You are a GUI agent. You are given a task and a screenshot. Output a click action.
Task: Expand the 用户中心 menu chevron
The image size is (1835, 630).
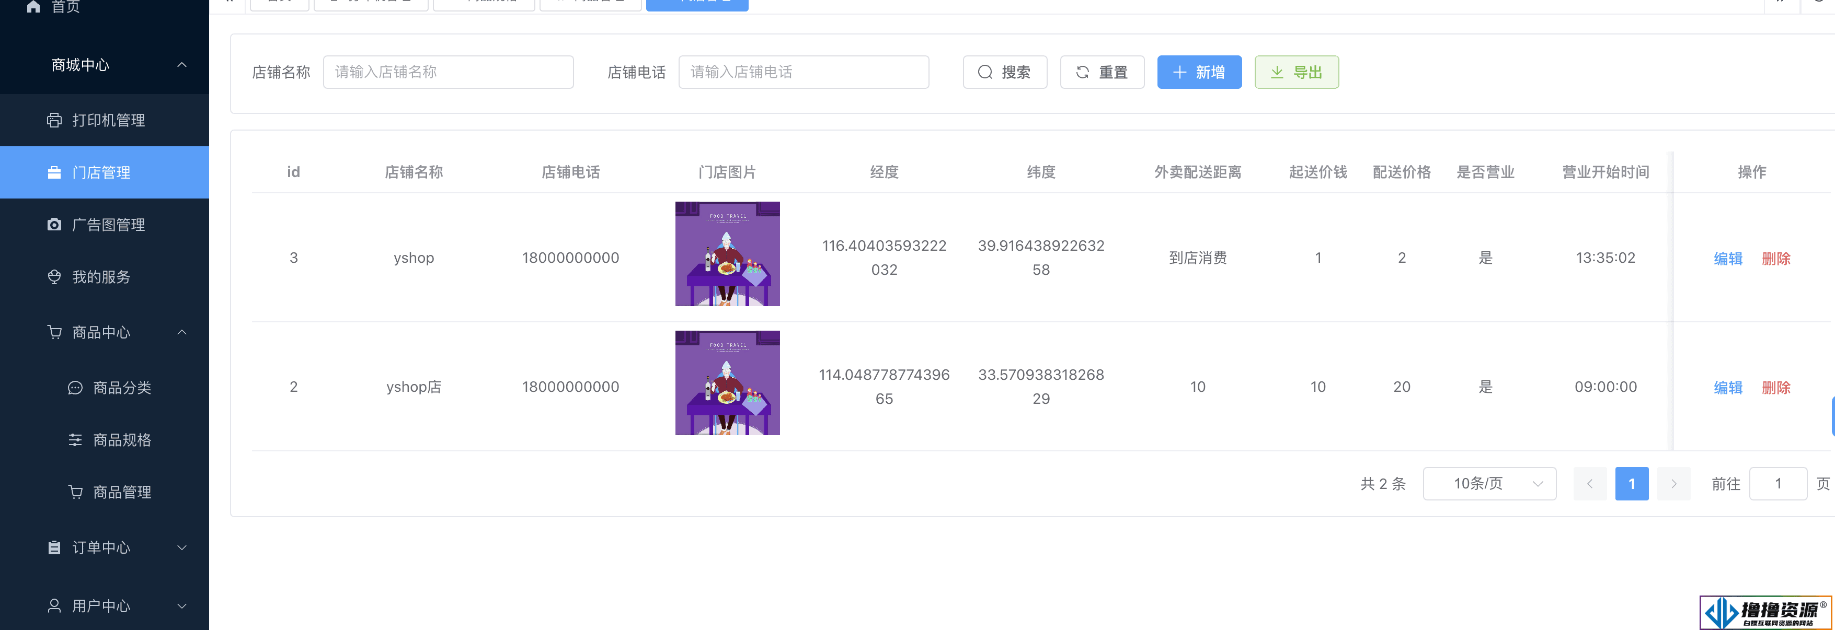[x=181, y=606]
